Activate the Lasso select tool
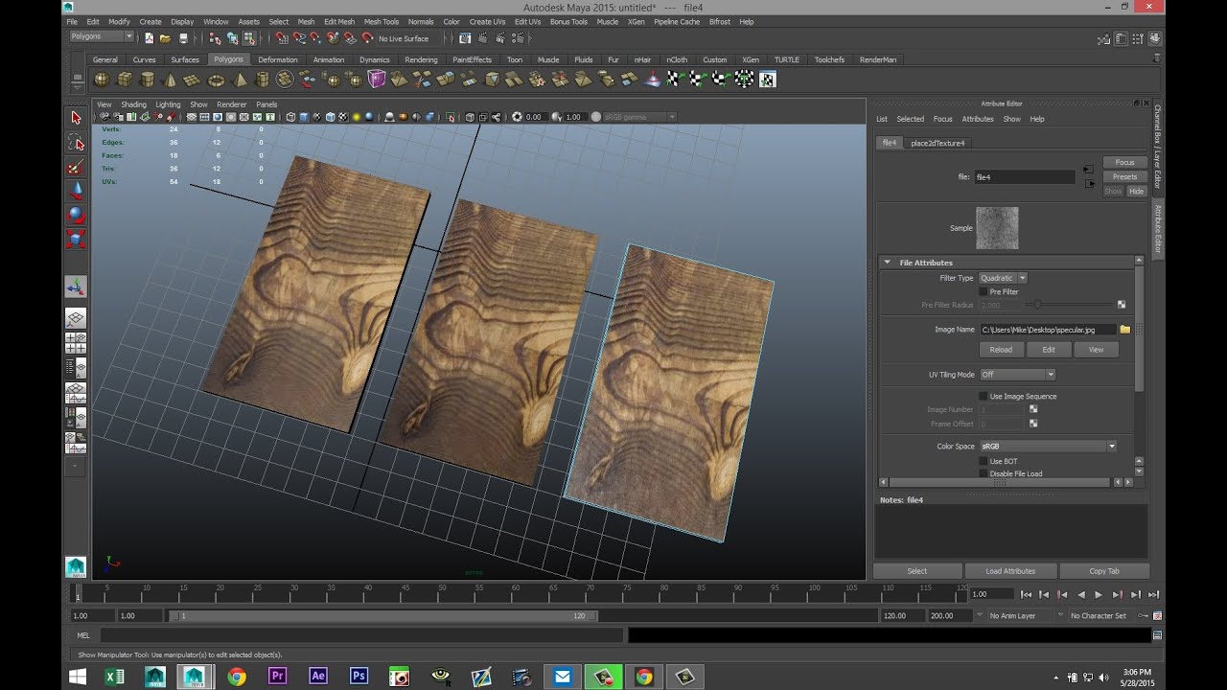The image size is (1227, 690). [x=76, y=143]
